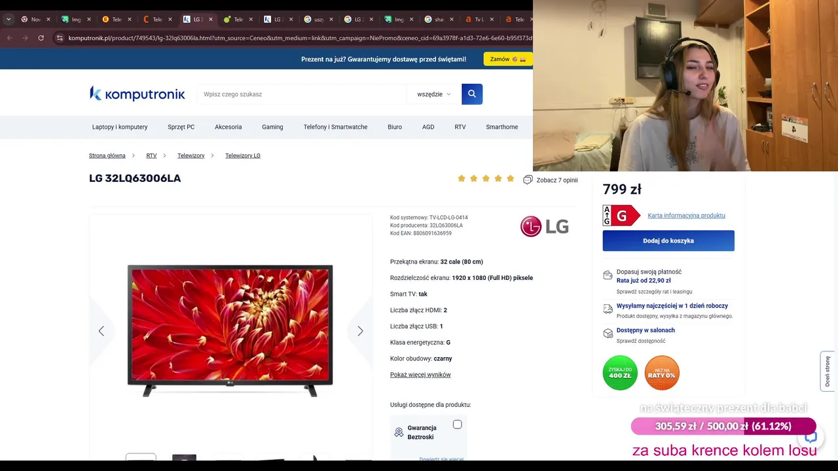Click the LG brand logo
838x471 pixels.
pos(545,226)
